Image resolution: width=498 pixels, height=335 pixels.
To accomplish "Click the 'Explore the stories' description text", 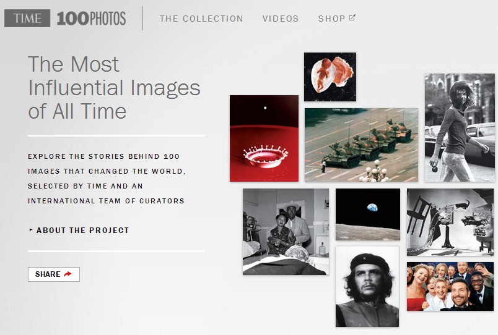I will (107, 179).
